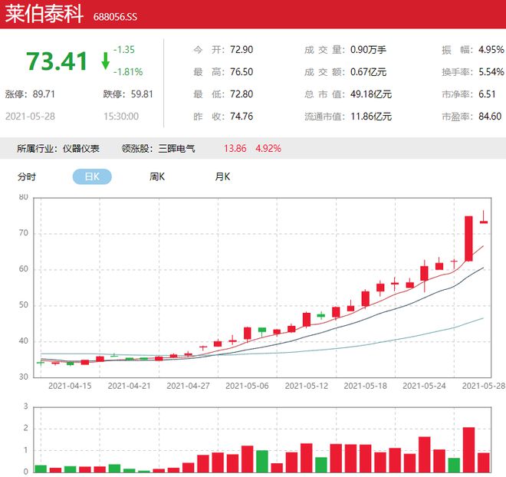Click price-to-book value 6.51
The image size is (506, 477).
point(487,94)
